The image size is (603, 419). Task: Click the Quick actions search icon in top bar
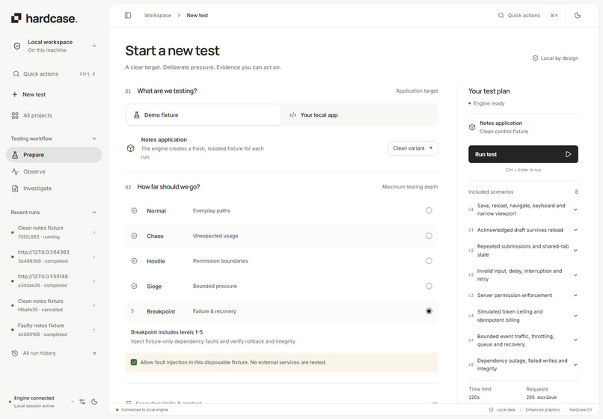tap(501, 16)
